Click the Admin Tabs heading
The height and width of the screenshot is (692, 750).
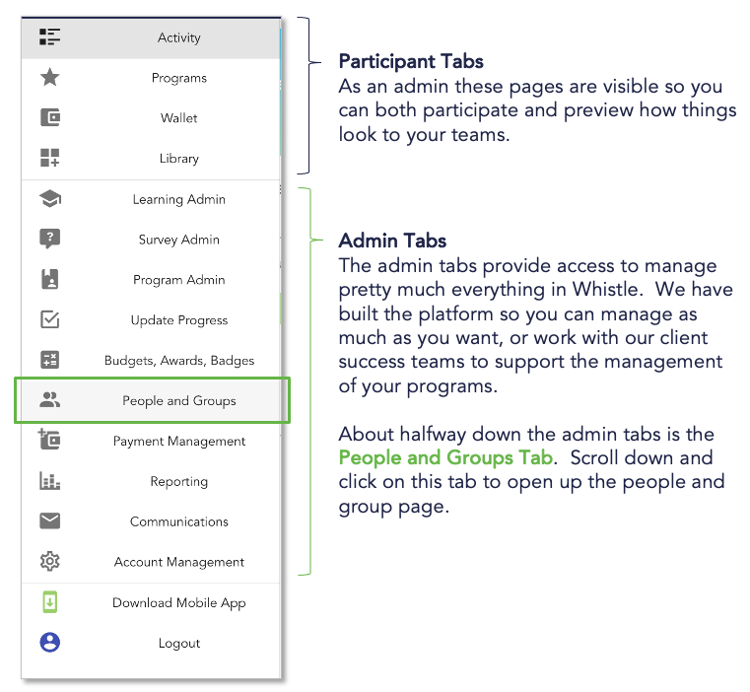392,241
